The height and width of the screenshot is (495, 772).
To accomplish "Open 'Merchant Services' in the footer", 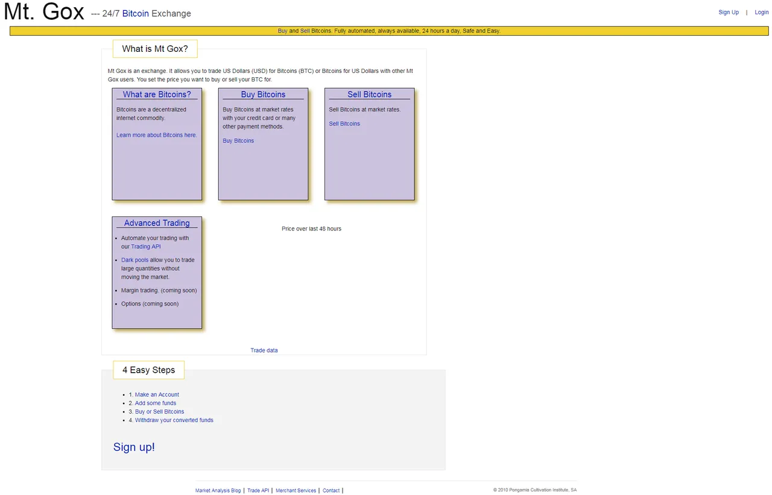I will pyautogui.click(x=296, y=491).
